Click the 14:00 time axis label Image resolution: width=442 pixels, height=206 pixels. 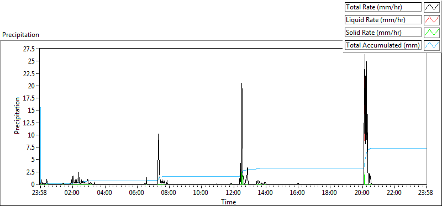tap(266, 193)
